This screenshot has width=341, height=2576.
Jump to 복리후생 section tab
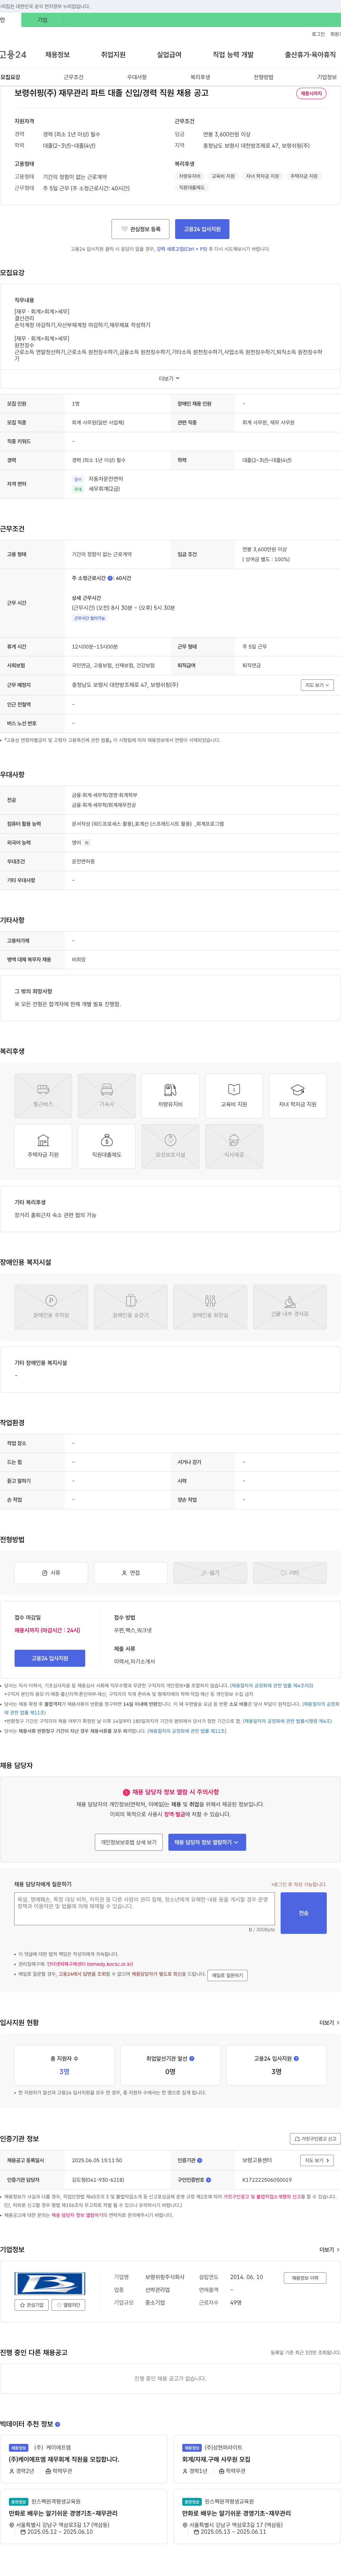point(200,77)
